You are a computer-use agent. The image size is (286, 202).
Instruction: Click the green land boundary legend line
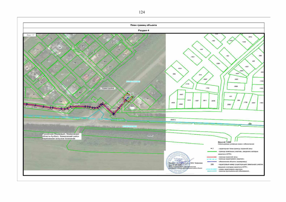211,151
